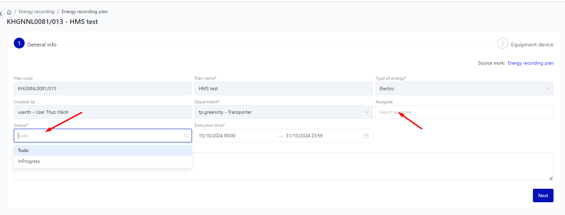Open the calendar icon in Execution time
Viewport: 565px width, 215px height.
366,136
